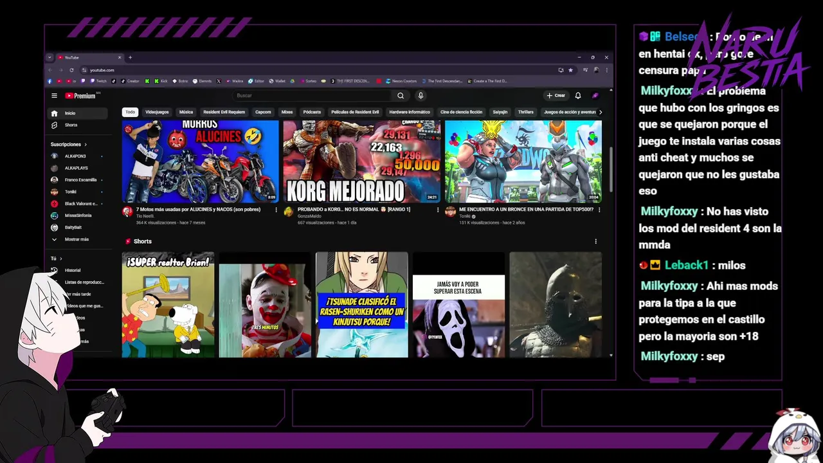This screenshot has height=463, width=823.
Task: Select the Saiyajin filter chip
Action: [500, 112]
